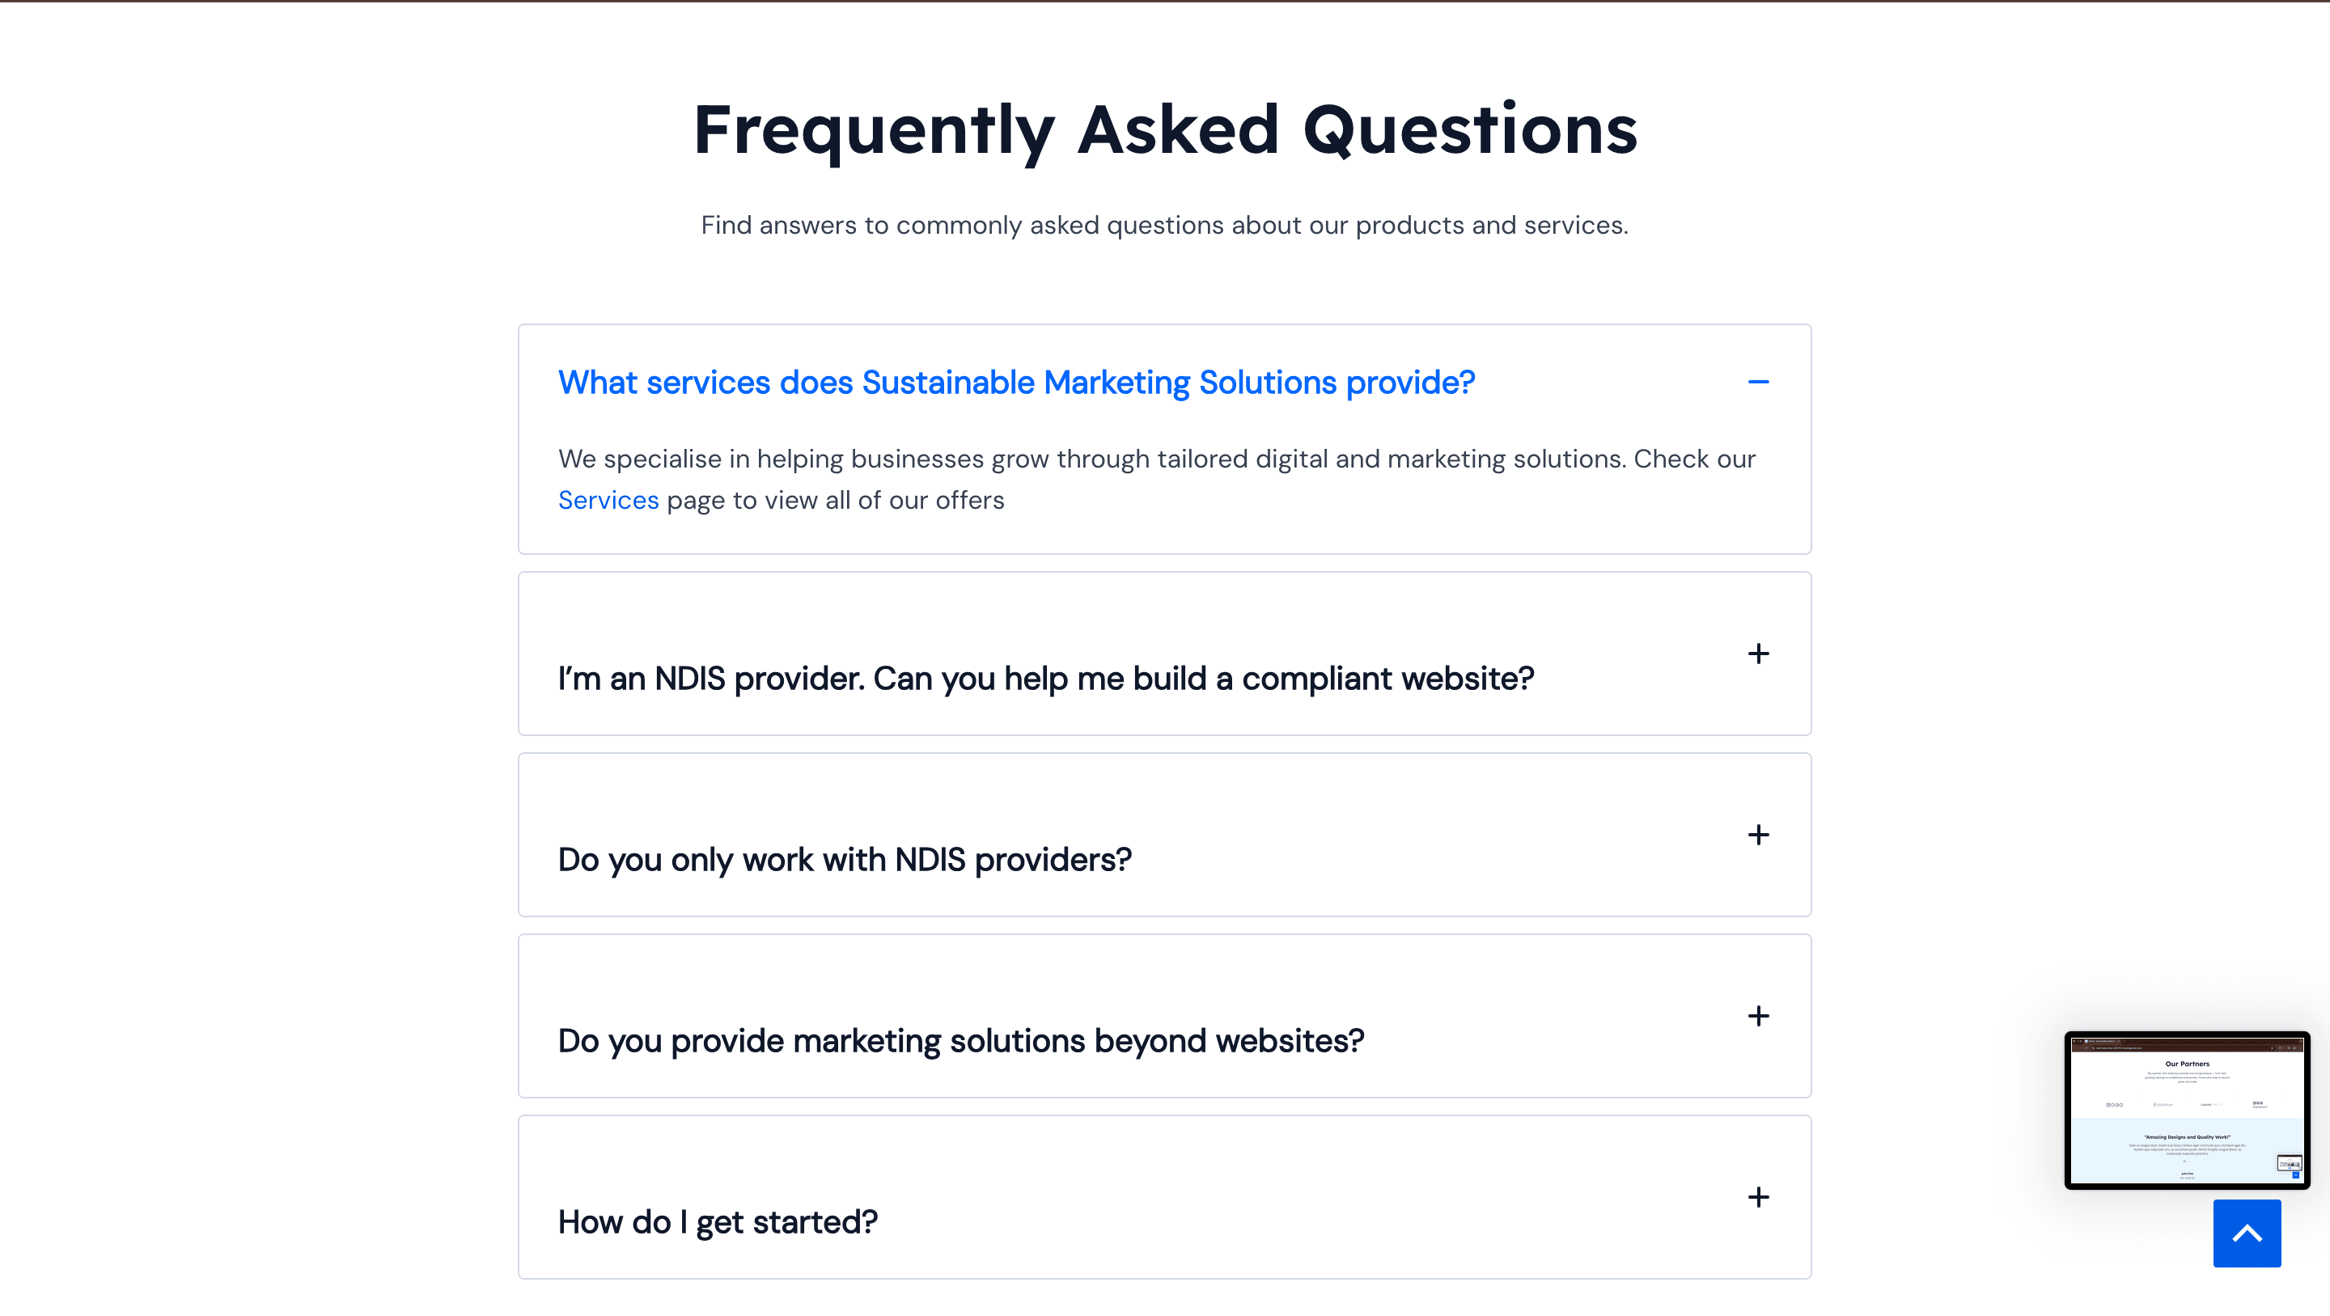
Task: Open the Services page link
Action: click(x=608, y=500)
